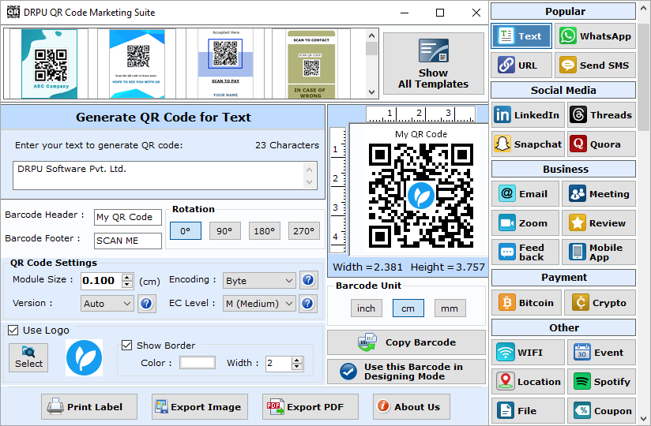Choose the Mobile App QR type

click(x=599, y=252)
